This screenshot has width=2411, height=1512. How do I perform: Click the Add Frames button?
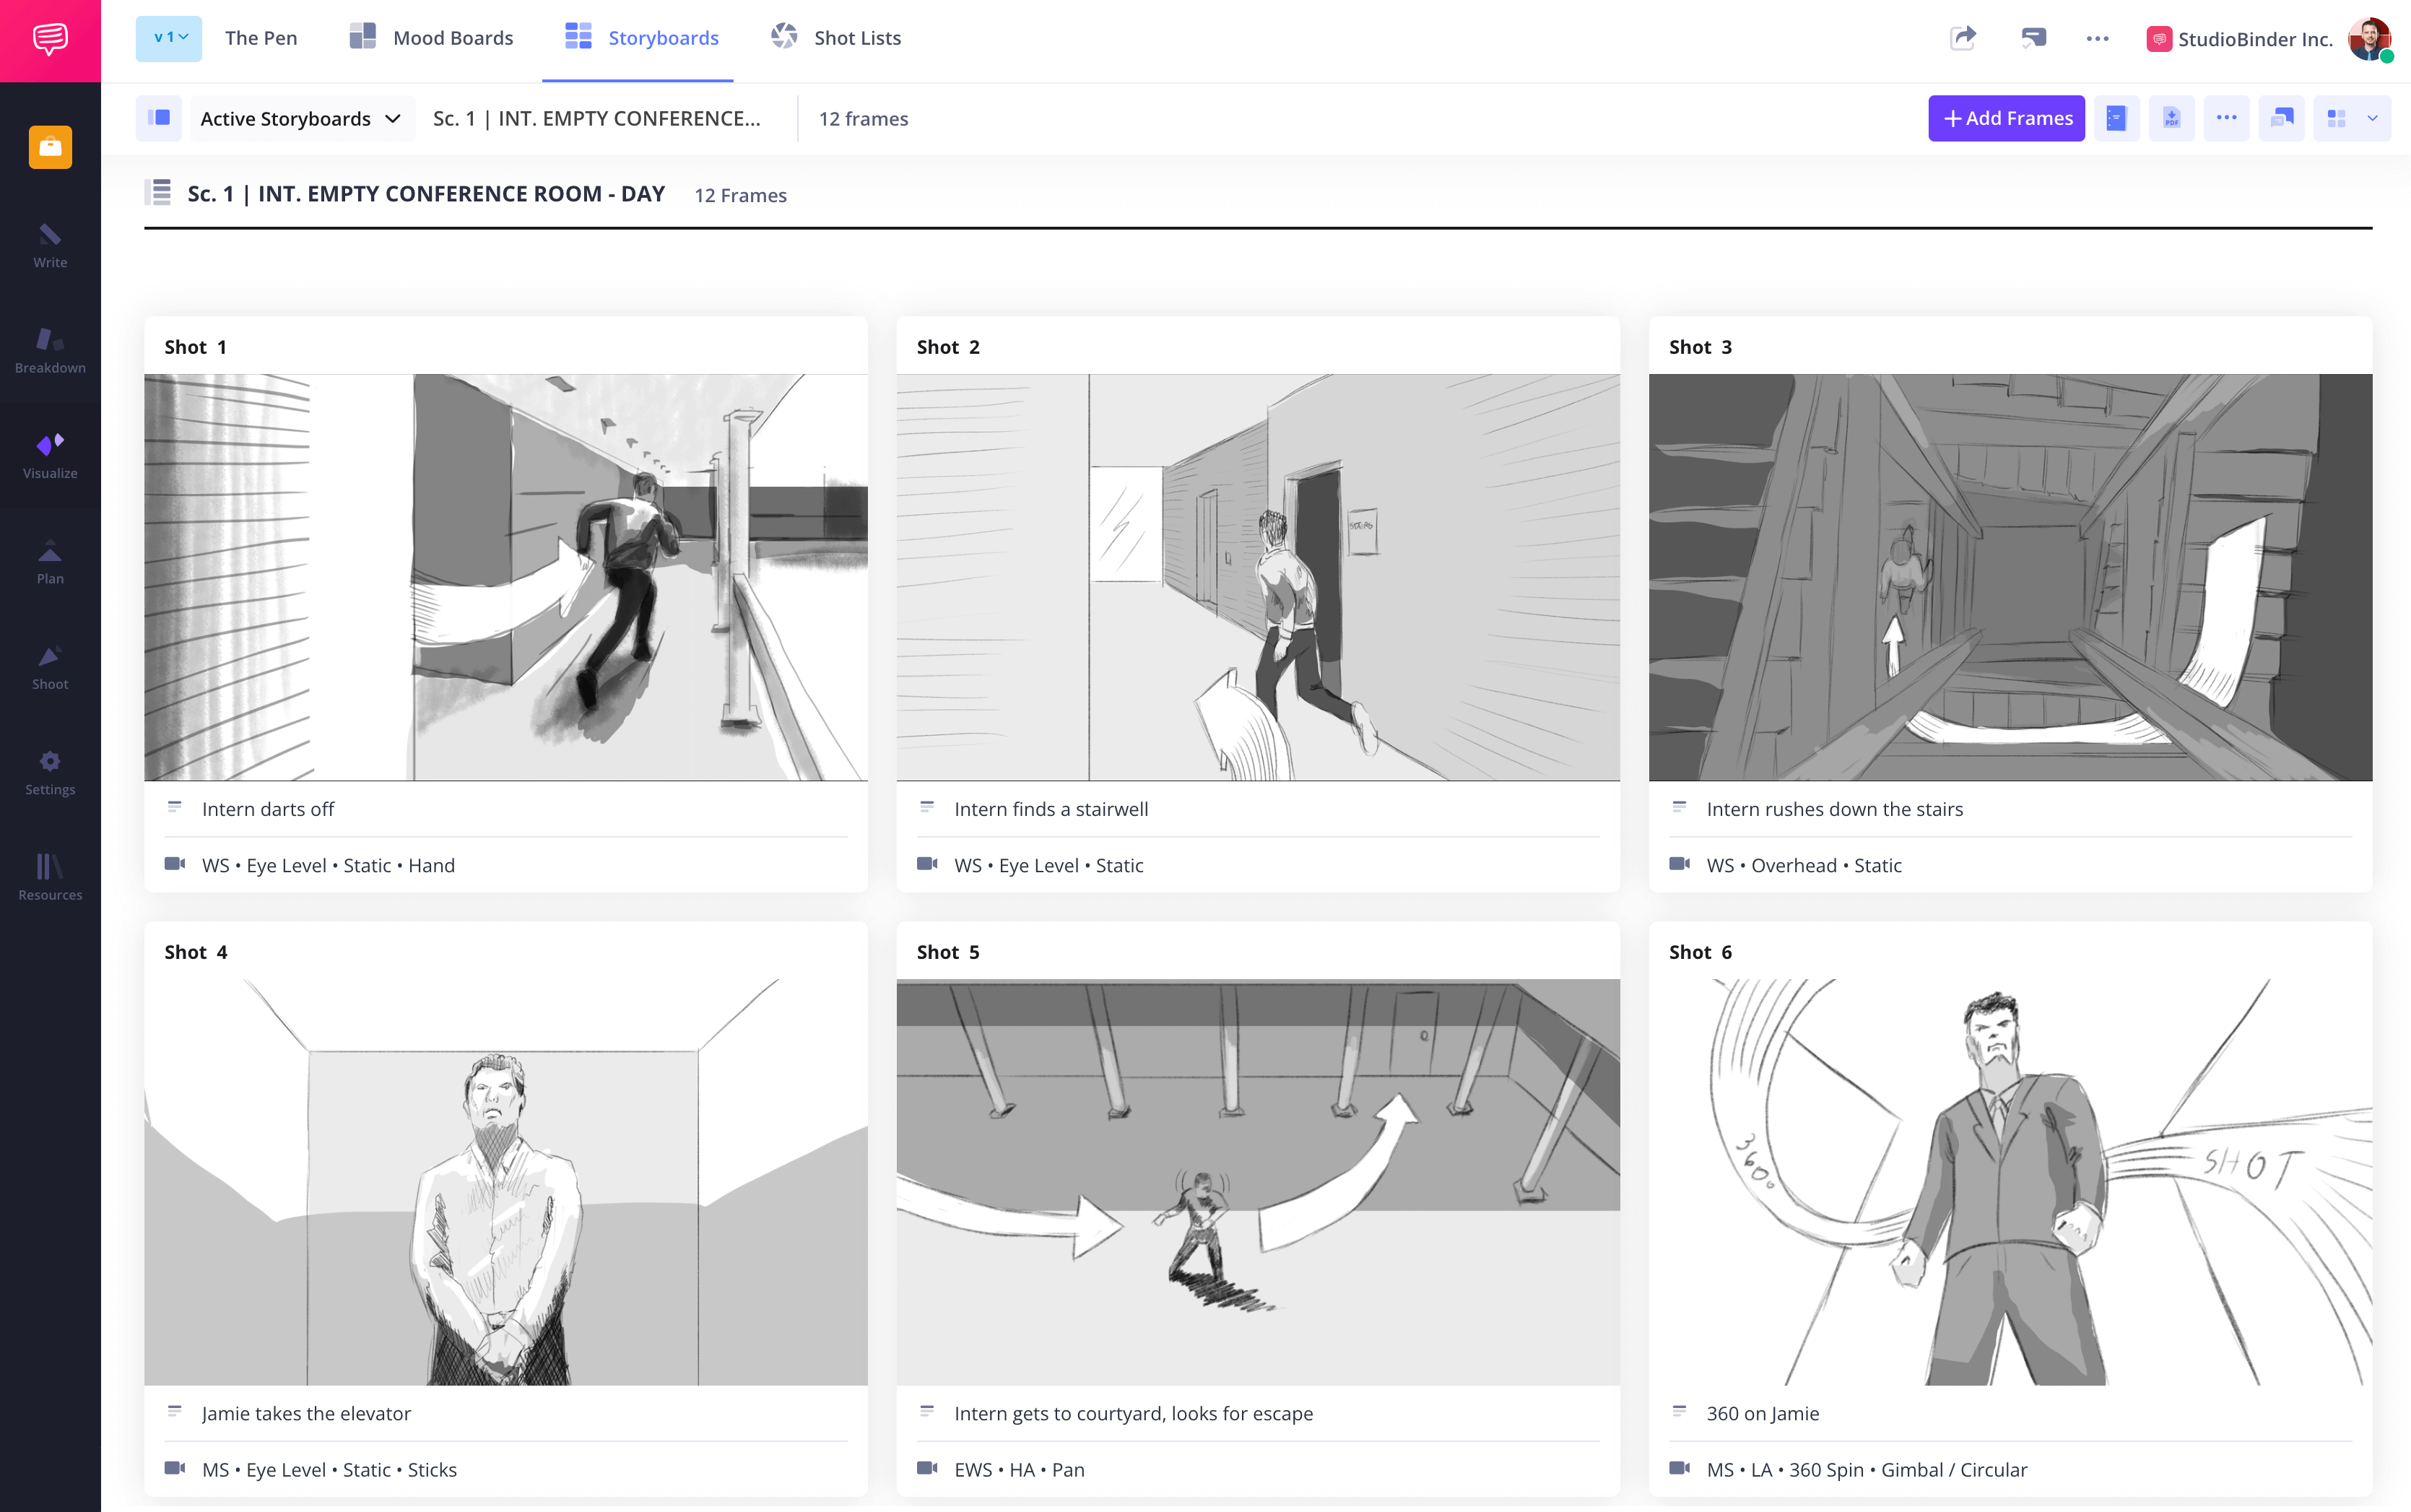pos(2006,118)
